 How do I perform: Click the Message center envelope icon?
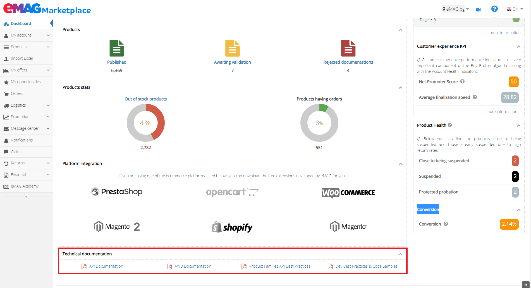6,128
